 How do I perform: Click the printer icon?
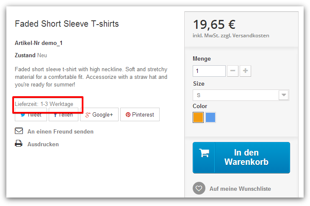[x=19, y=144]
